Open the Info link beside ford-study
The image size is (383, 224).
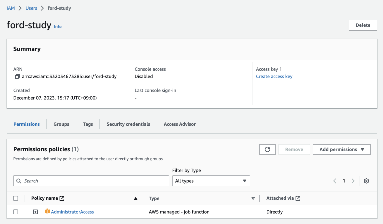58,26
